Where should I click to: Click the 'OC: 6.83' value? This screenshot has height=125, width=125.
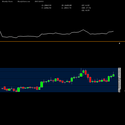pos(85,5)
